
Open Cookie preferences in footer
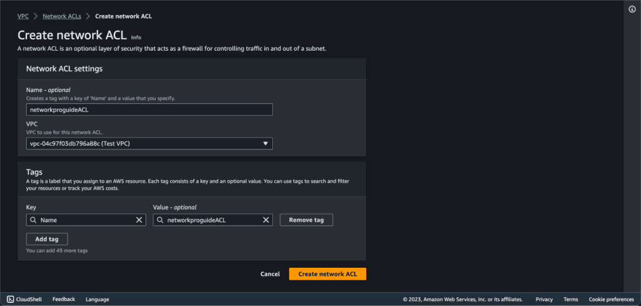[x=611, y=300]
